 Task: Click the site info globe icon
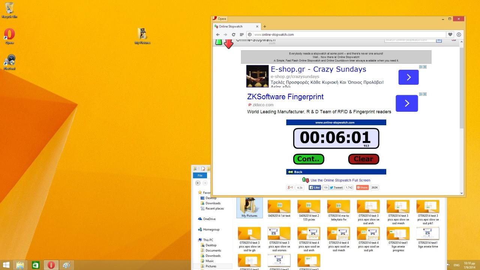point(250,34)
